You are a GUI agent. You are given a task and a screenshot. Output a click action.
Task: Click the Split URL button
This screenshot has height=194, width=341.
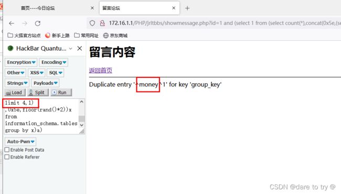click(38, 93)
